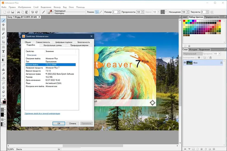Switch to the Предпросмотр tab
This screenshot has width=227, height=151.
click(211, 17)
